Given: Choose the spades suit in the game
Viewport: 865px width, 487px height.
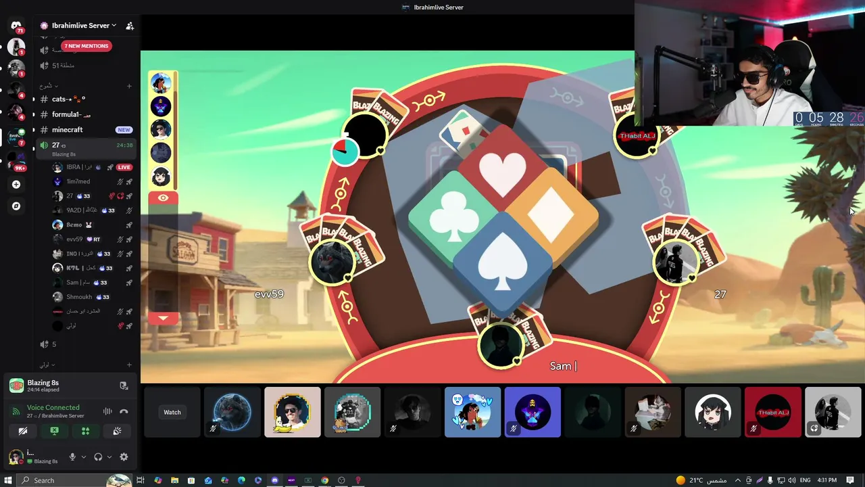Looking at the screenshot, I should tap(502, 262).
